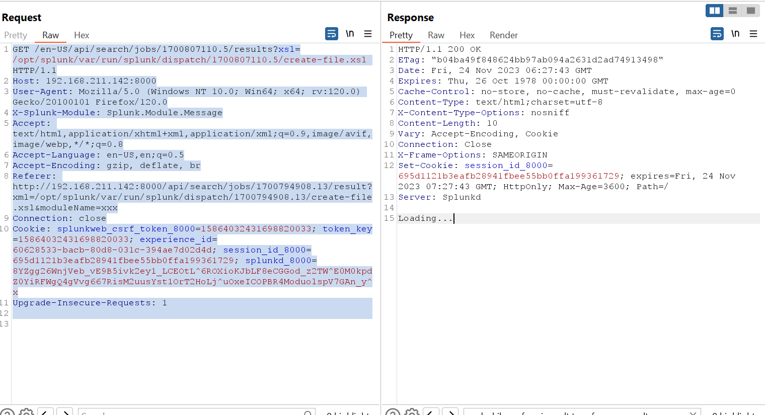Viewport: 765px width, 415px height.
Task: Click the Server: Splunkd line
Action: pyautogui.click(x=439, y=197)
